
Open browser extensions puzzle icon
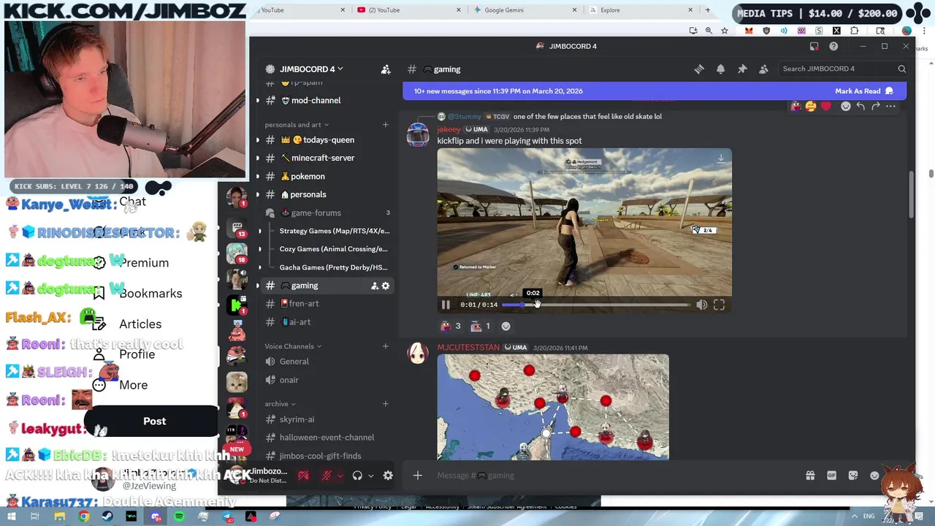point(854,31)
